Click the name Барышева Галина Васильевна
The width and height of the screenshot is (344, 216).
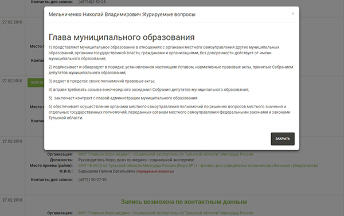coord(107,171)
